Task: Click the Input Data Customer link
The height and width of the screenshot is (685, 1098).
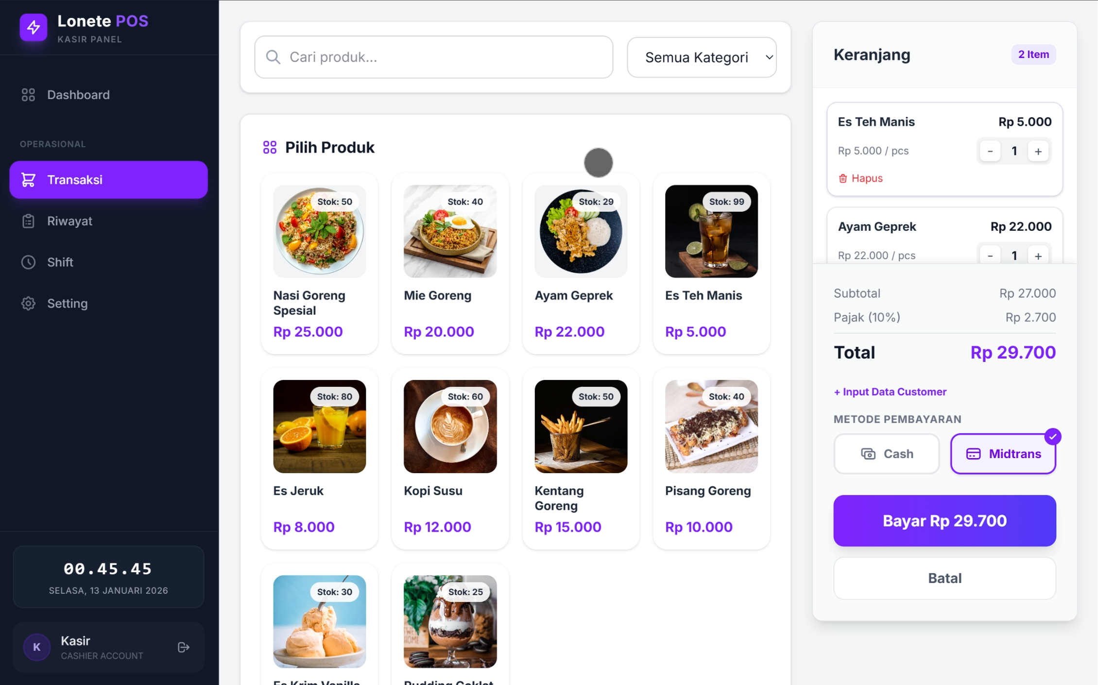Action: tap(890, 392)
